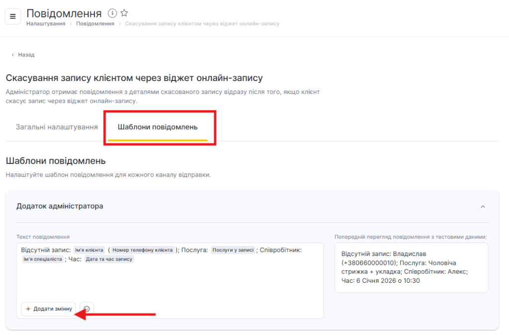Click the Ім'я спеціаліста variable chip

click(x=42, y=259)
